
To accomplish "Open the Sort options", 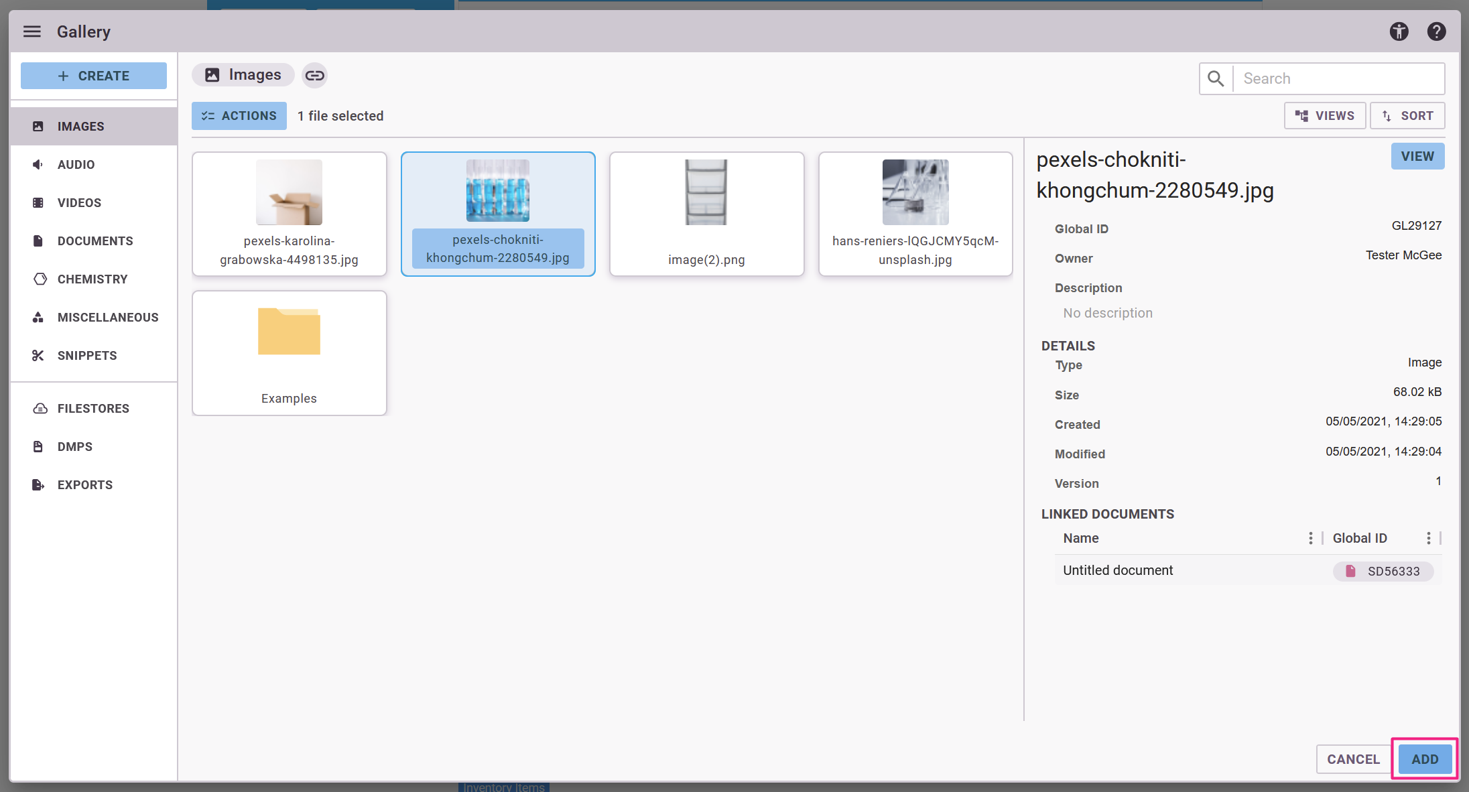I will [x=1407, y=116].
